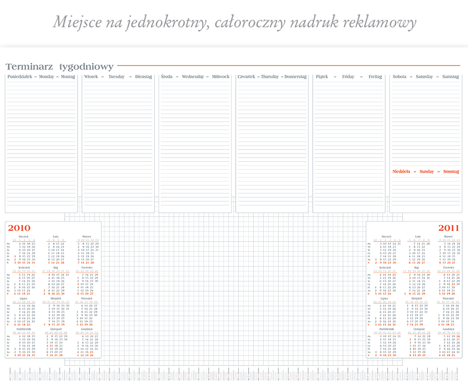Image resolution: width=468 pixels, height=385 pixels.
Task: Click the 'Piątek' column label
Action: (322, 77)
